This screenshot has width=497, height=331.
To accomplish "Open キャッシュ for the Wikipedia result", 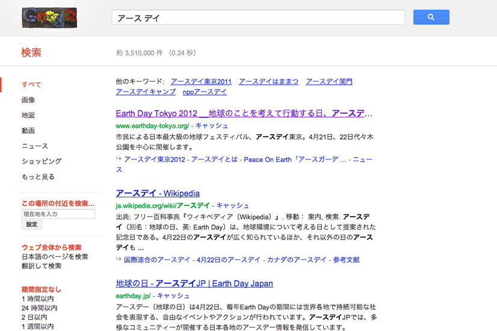I will coord(233,205).
